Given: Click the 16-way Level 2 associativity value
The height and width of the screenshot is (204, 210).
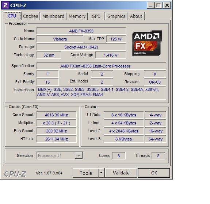Looking at the screenshot, I should point(155,131).
